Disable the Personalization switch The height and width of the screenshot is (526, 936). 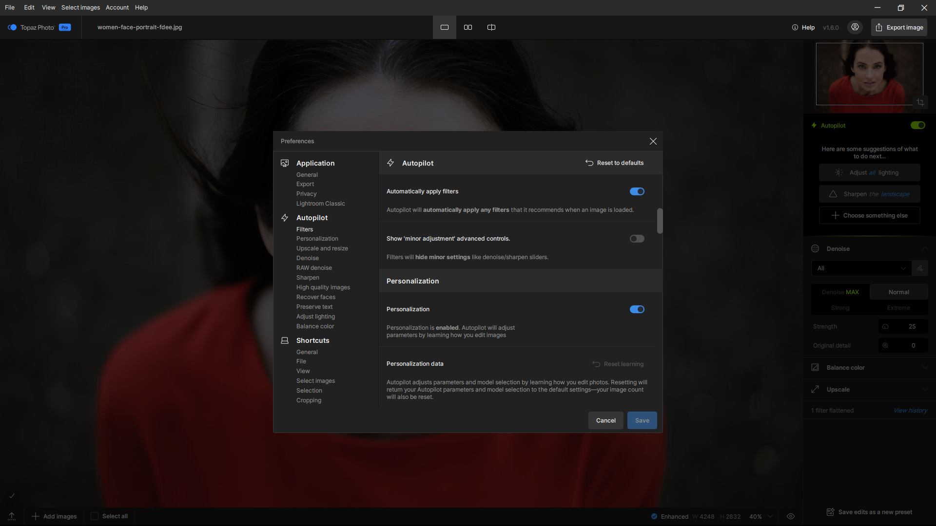tap(637, 309)
